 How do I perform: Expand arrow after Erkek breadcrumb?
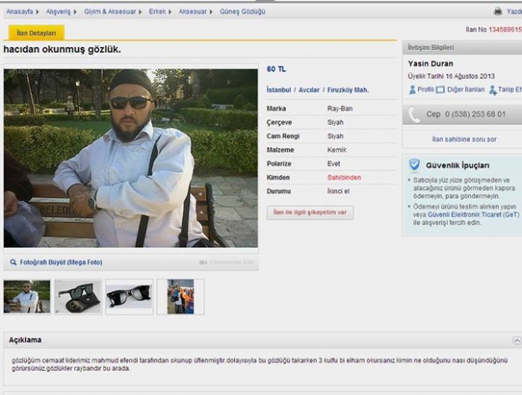tap(170, 12)
